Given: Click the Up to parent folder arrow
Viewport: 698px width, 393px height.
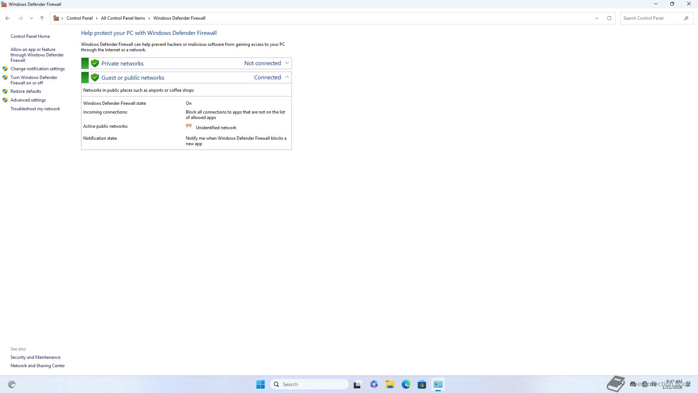Looking at the screenshot, I should click(x=42, y=18).
